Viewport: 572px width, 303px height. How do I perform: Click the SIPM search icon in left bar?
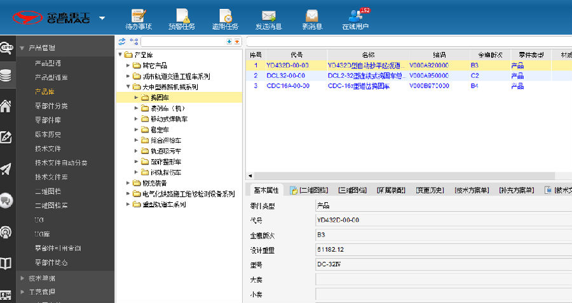6,48
